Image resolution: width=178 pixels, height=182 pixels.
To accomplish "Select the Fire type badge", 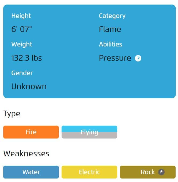I will [x=31, y=132].
